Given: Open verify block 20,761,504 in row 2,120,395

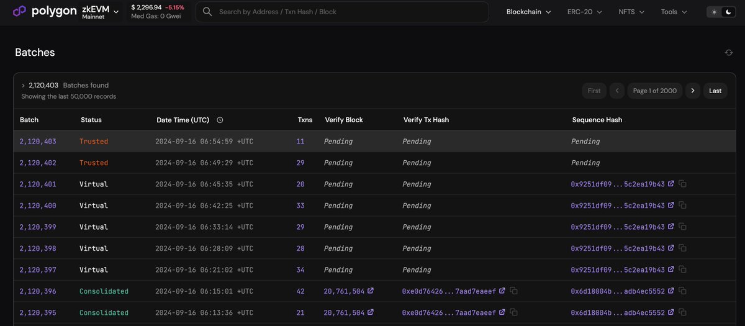Looking at the screenshot, I should coord(345,313).
